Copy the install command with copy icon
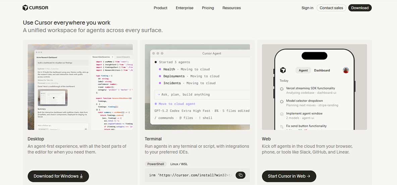The image size is (397, 185). coord(240,175)
